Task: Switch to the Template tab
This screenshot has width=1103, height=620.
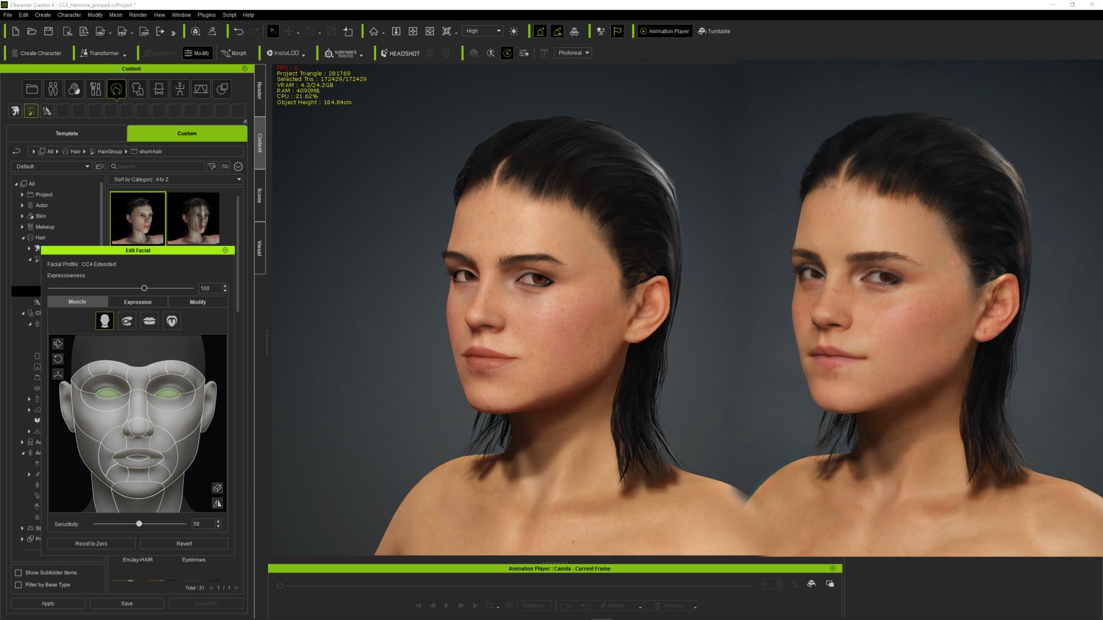Action: (67, 133)
